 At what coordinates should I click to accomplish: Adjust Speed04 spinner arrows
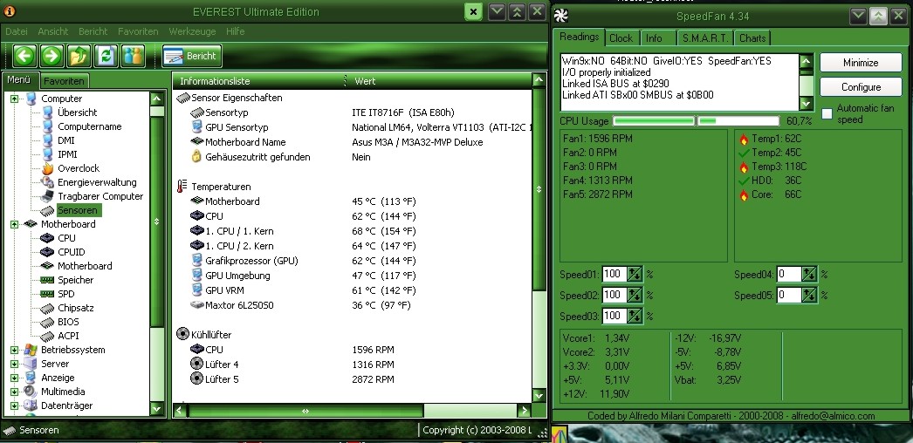tap(809, 275)
